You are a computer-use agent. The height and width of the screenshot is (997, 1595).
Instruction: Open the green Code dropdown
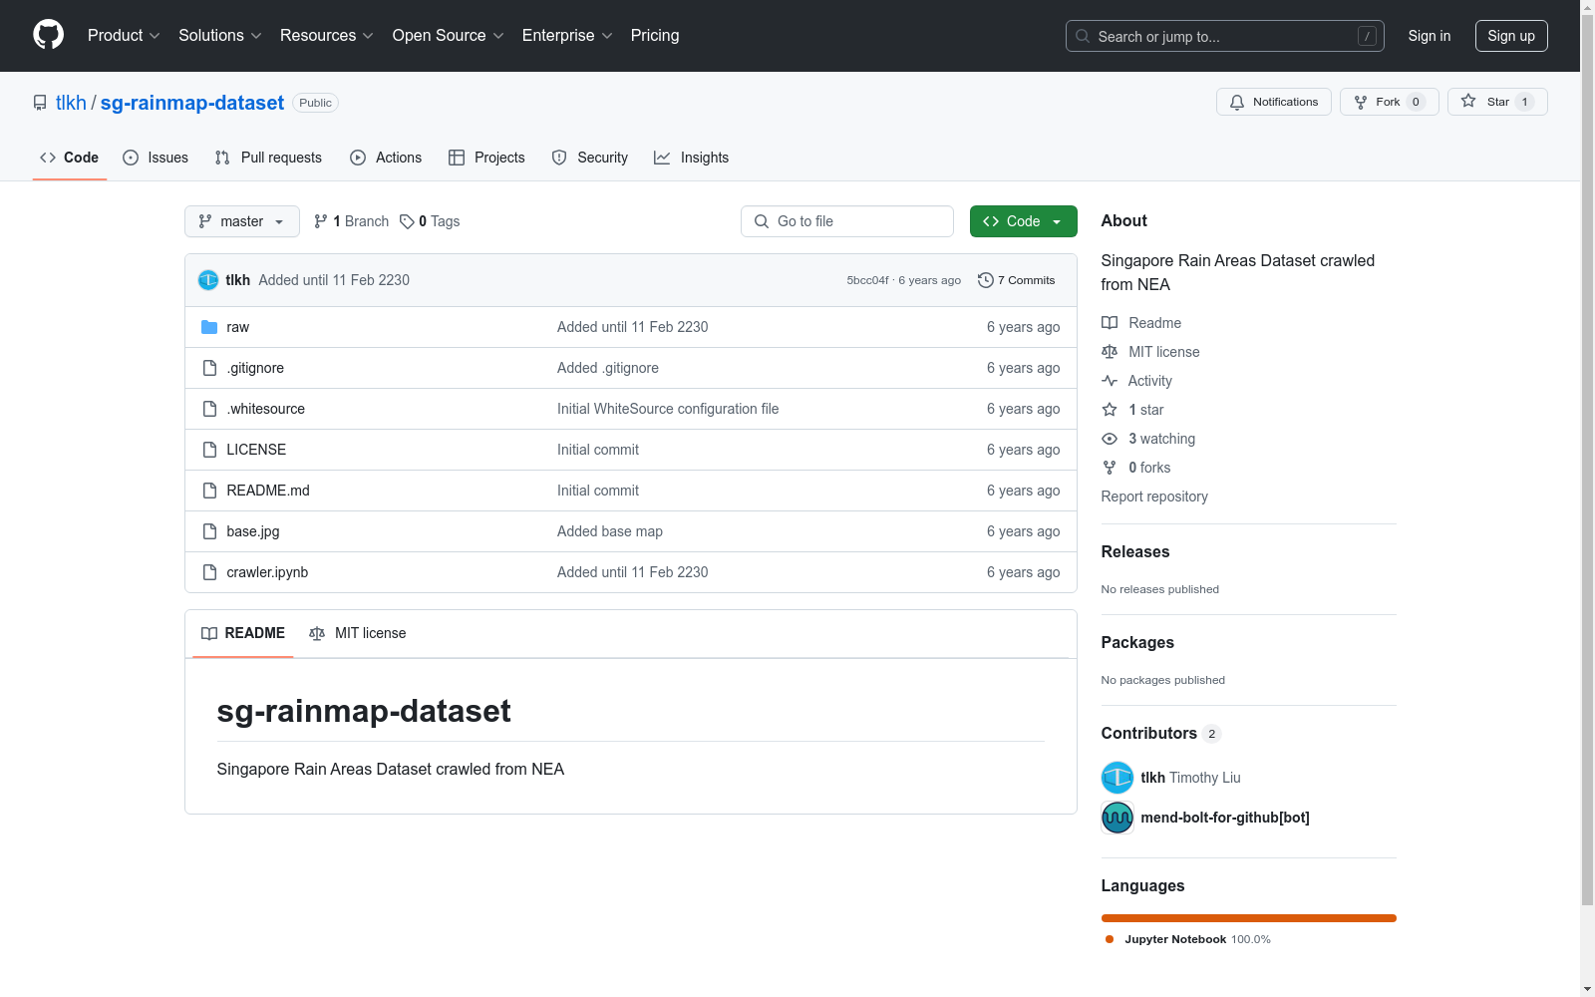pos(1023,221)
